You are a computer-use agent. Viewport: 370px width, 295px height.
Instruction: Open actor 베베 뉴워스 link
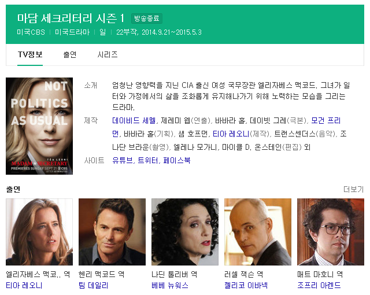pos(170,286)
